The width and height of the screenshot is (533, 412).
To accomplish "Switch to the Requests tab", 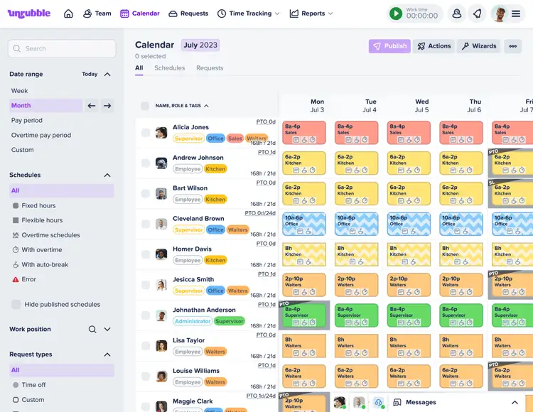I will point(210,68).
